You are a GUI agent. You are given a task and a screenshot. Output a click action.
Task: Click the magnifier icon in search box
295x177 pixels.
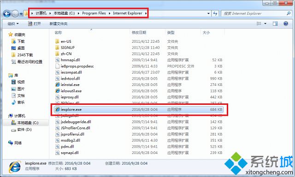point(289,13)
